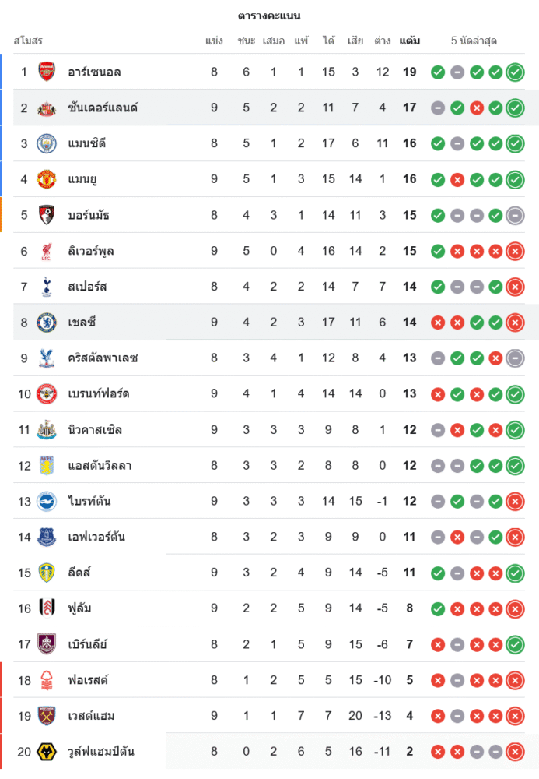Click the Chelsea club crest
The image size is (539, 779).
[47, 323]
